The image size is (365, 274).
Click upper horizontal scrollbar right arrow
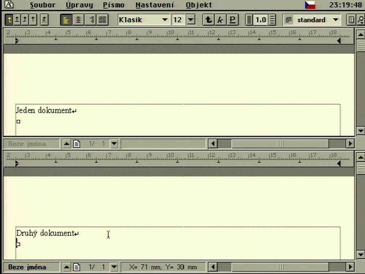point(350,143)
